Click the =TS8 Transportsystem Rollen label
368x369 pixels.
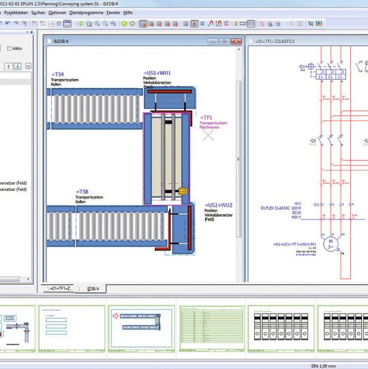[x=89, y=196]
